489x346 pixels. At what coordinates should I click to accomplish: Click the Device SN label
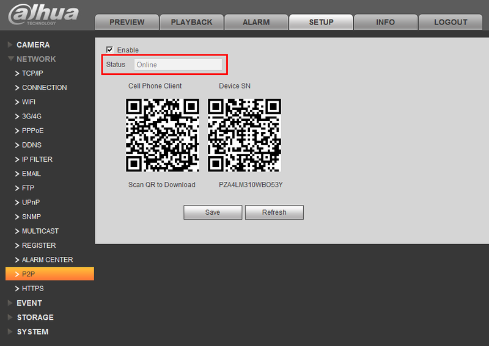tap(235, 86)
